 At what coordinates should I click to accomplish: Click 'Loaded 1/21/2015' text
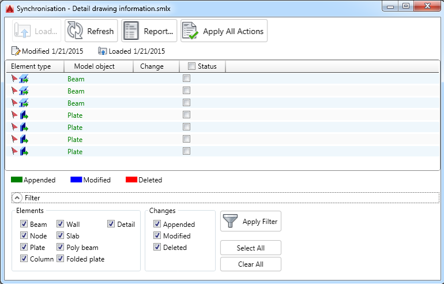(137, 51)
